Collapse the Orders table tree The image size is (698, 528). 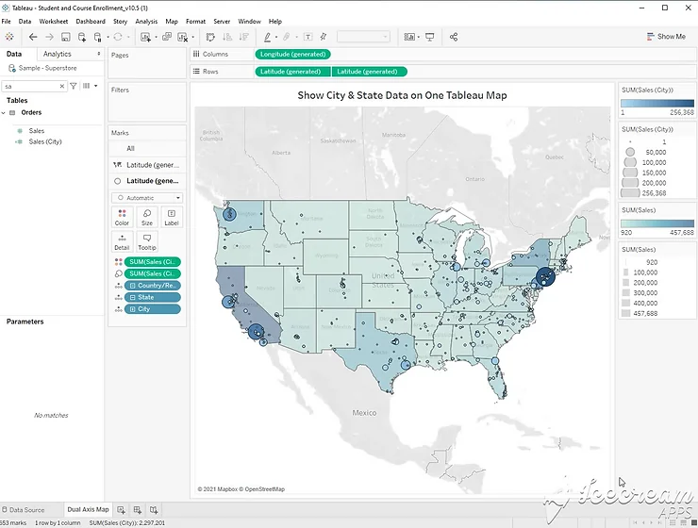coord(4,113)
